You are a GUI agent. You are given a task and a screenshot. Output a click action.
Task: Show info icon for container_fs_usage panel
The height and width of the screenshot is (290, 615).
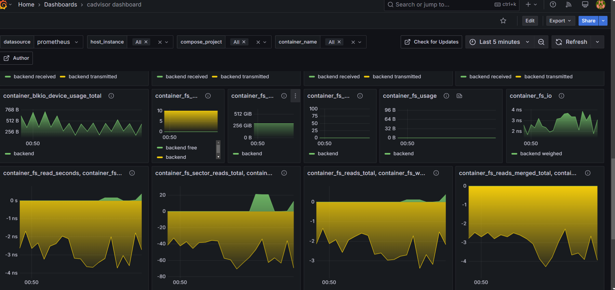[x=446, y=96]
